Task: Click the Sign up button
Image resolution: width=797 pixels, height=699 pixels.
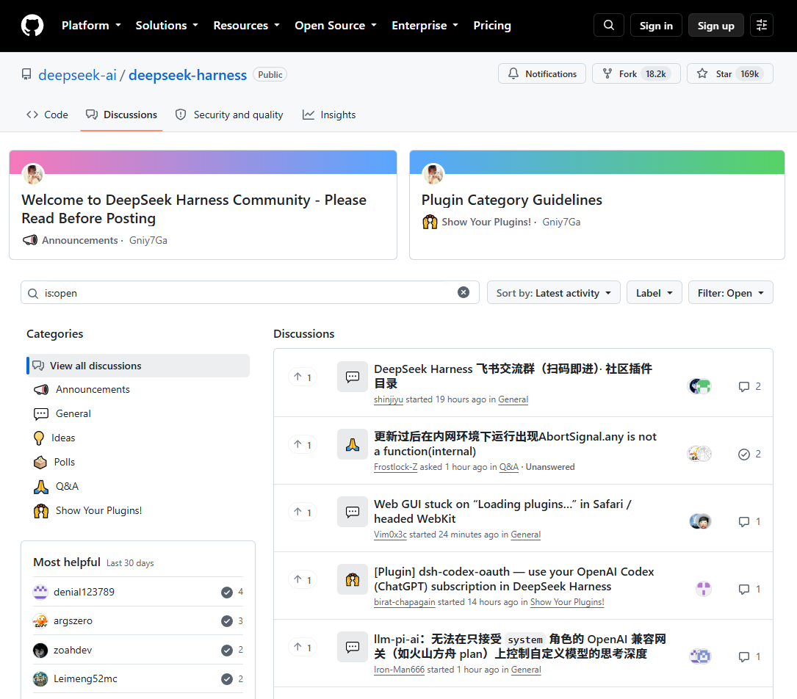Action: click(715, 26)
